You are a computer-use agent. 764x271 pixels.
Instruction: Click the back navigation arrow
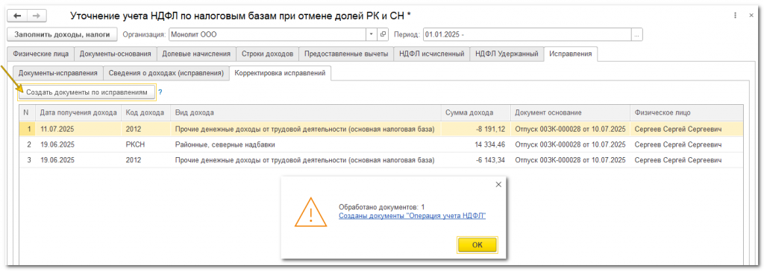(x=18, y=16)
